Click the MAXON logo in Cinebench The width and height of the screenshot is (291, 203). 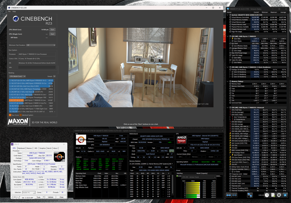[18, 122]
